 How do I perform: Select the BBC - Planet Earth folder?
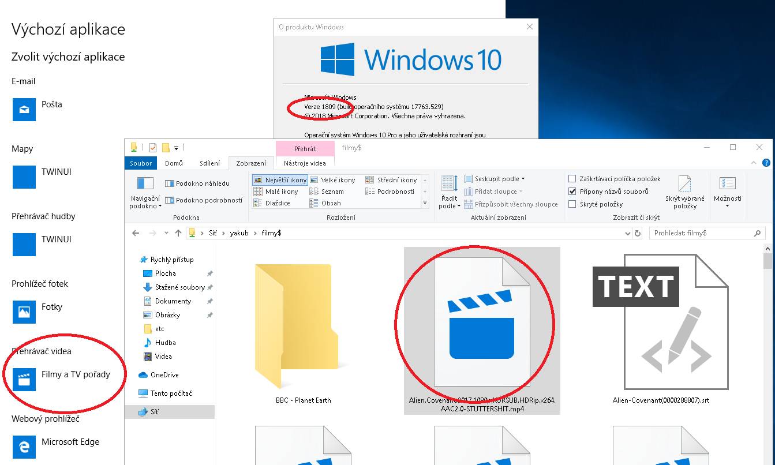[x=304, y=331]
